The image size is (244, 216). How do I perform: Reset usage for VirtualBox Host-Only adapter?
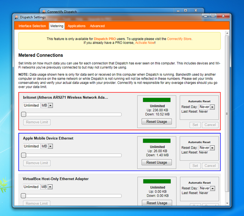(x=157, y=203)
